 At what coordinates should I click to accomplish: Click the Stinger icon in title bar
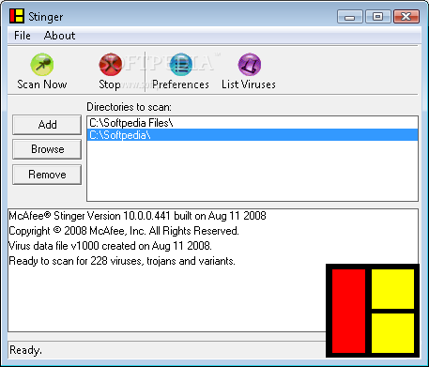tap(17, 16)
